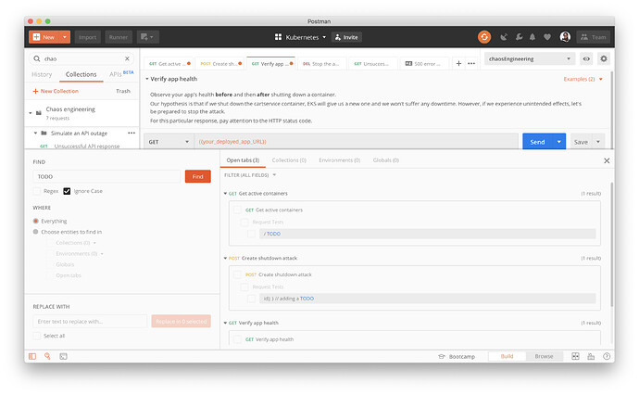
Task: Switch to Collections (0) results tab
Action: point(289,160)
